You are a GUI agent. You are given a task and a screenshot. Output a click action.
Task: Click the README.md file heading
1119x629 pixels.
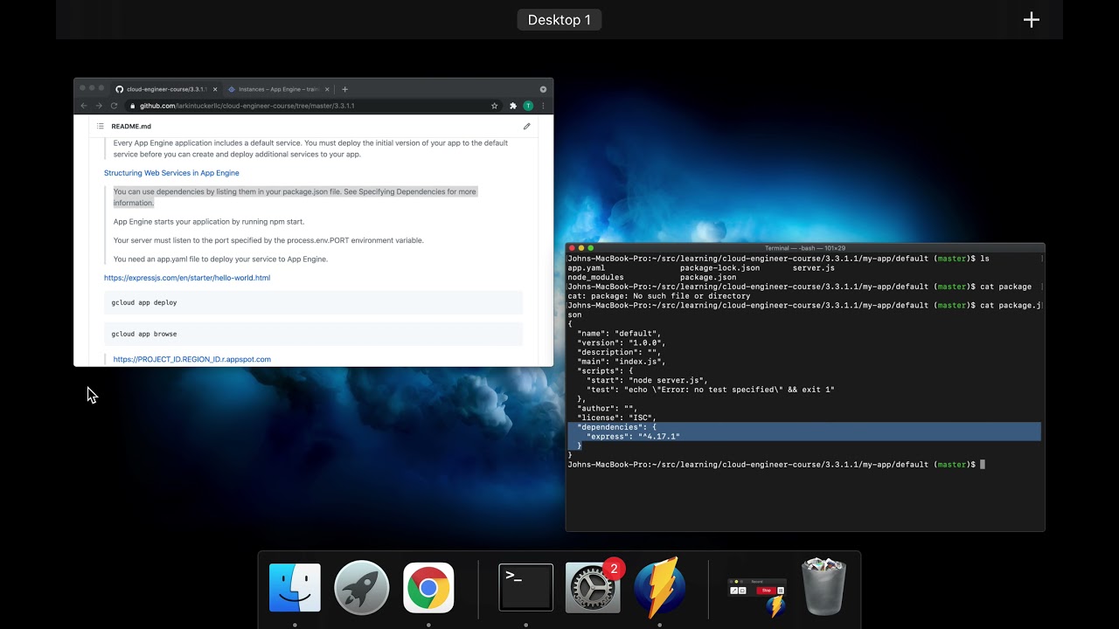pyautogui.click(x=131, y=126)
